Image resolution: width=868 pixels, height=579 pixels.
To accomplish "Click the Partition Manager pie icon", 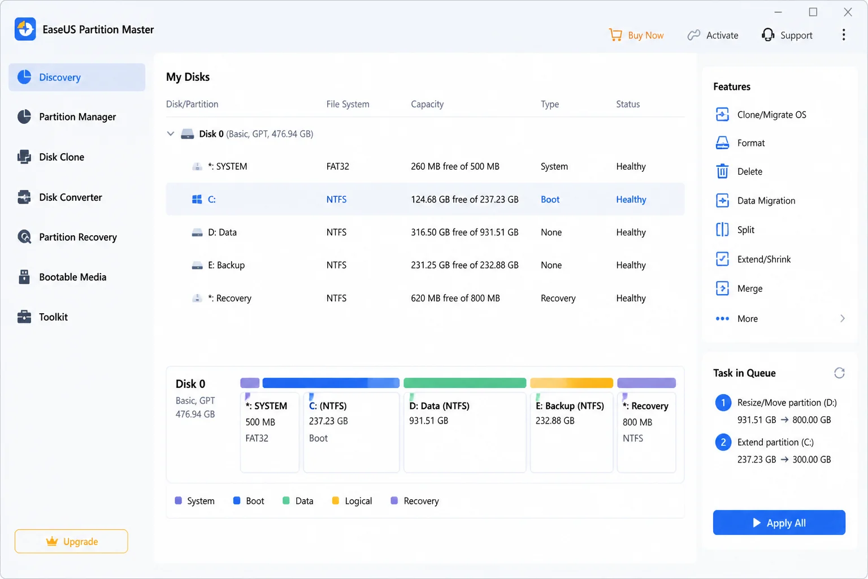I will pos(24,116).
